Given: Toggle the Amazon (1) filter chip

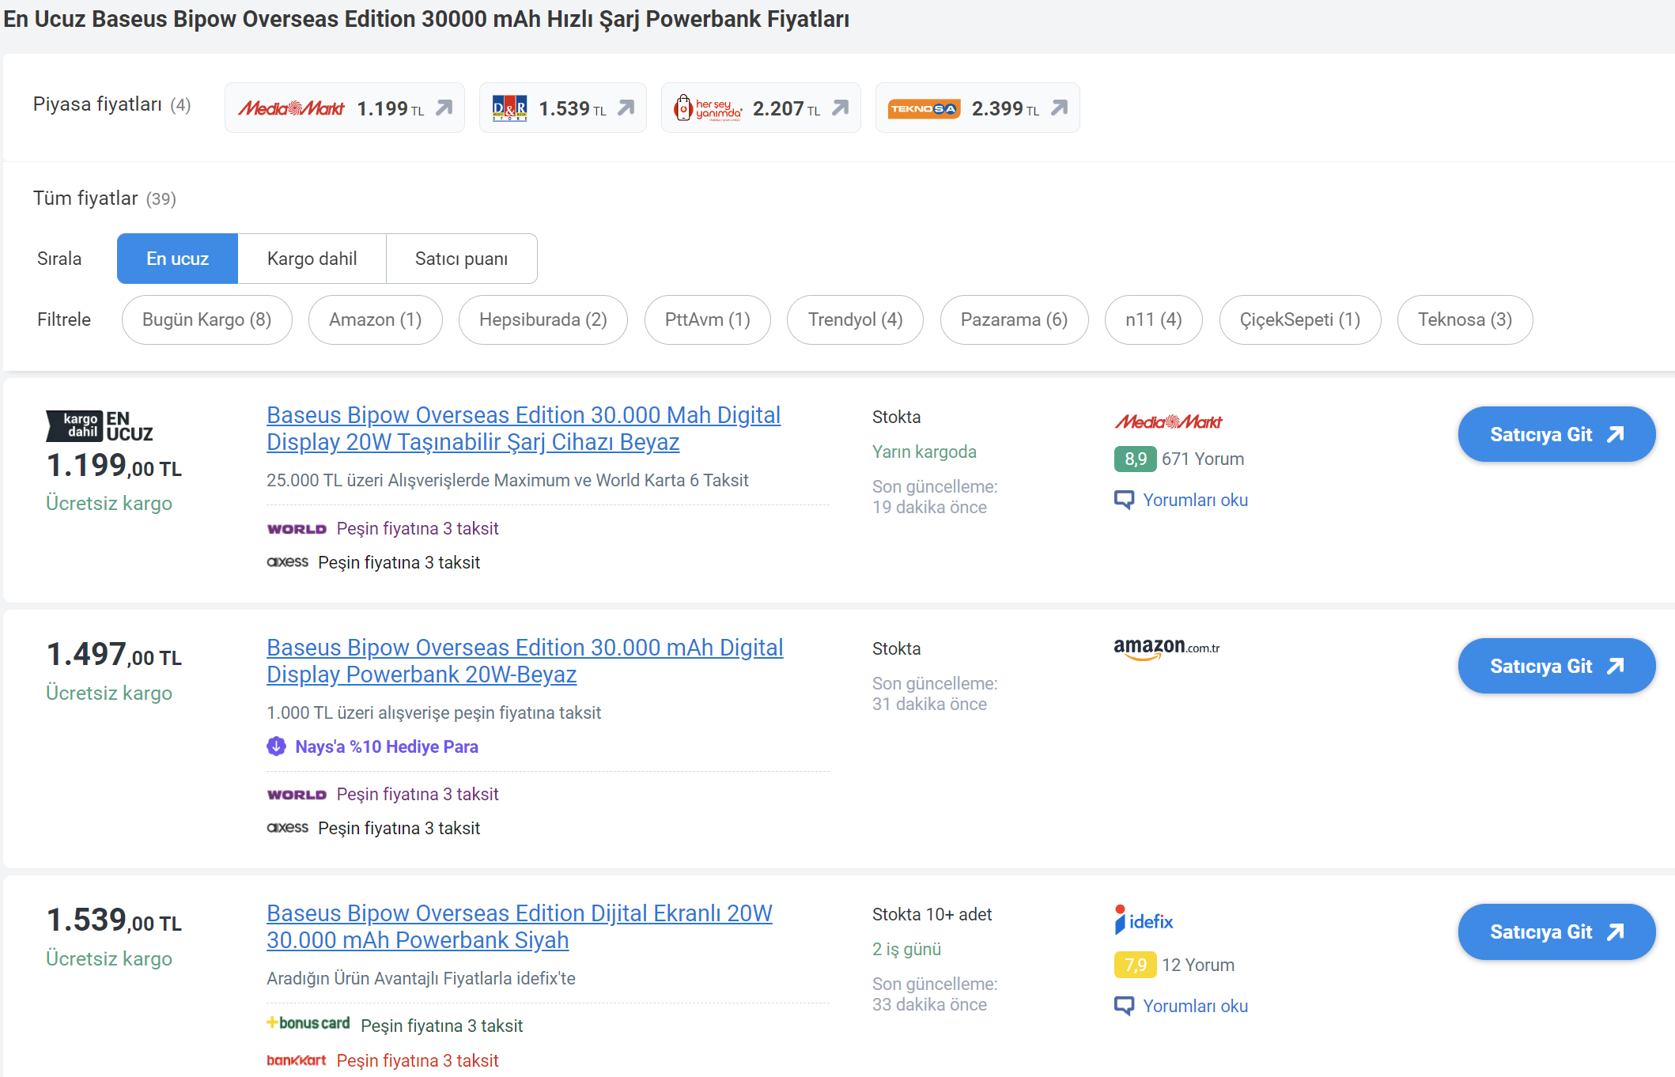Looking at the screenshot, I should click(375, 319).
